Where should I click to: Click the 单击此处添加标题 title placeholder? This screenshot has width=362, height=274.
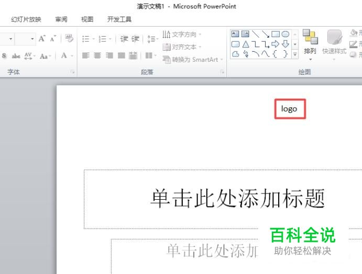point(237,199)
